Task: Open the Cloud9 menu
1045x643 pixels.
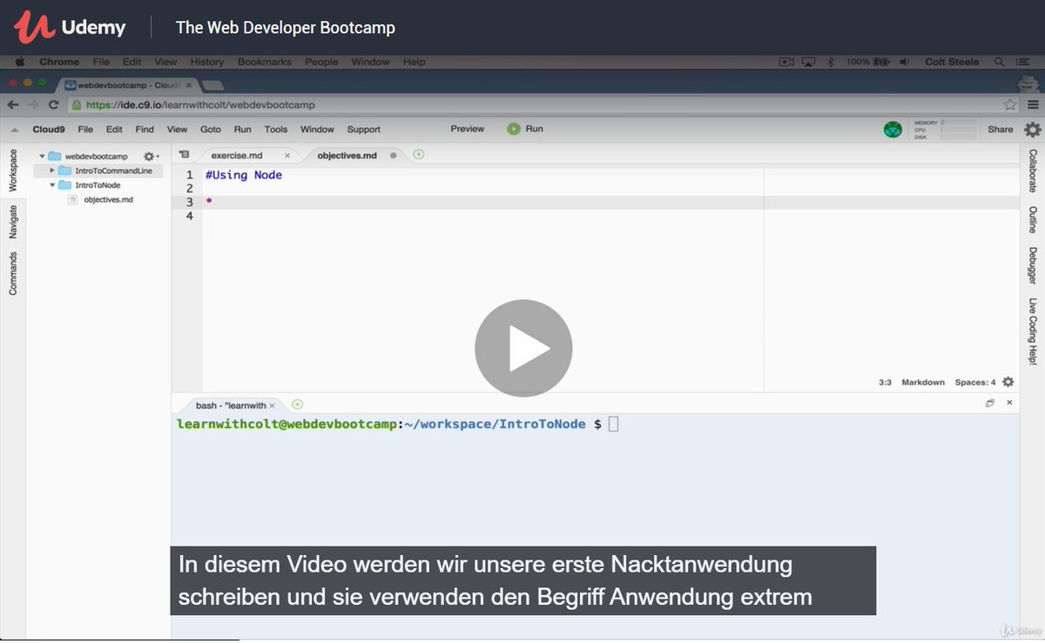Action: pos(49,130)
